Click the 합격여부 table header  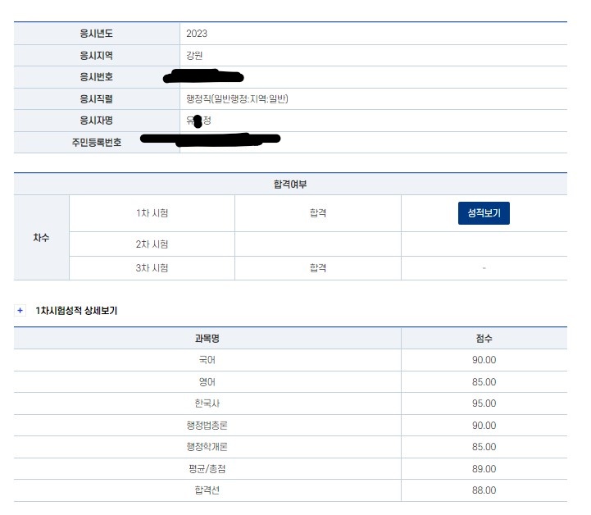290,185
